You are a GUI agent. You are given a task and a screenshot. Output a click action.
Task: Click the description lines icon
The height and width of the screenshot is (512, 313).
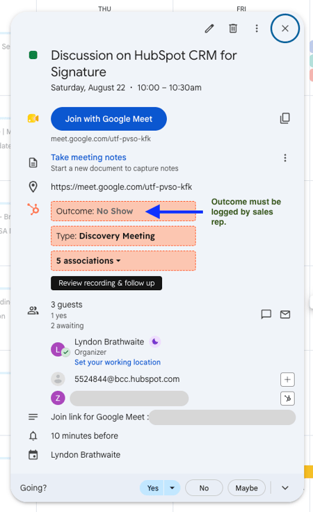point(33,417)
